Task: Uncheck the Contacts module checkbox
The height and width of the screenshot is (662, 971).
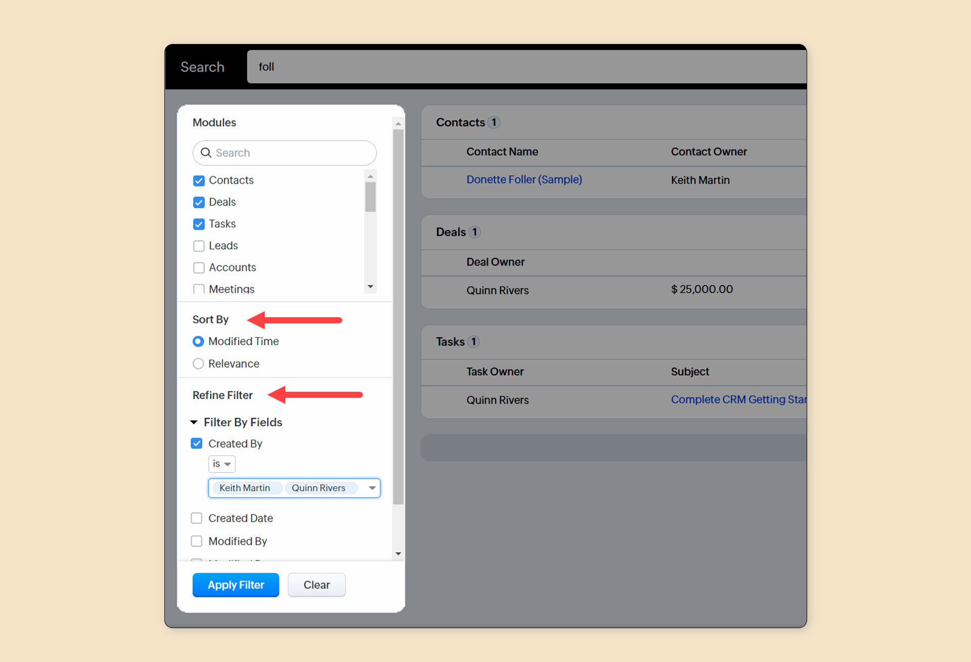Action: 199,181
